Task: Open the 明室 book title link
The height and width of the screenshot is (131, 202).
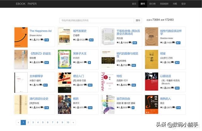Action: (163, 54)
